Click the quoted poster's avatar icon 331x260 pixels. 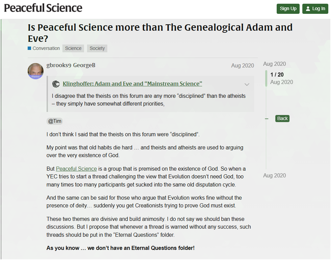coord(56,84)
